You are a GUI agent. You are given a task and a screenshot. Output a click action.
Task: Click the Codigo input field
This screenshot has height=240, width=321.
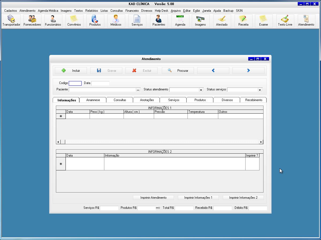75,83
